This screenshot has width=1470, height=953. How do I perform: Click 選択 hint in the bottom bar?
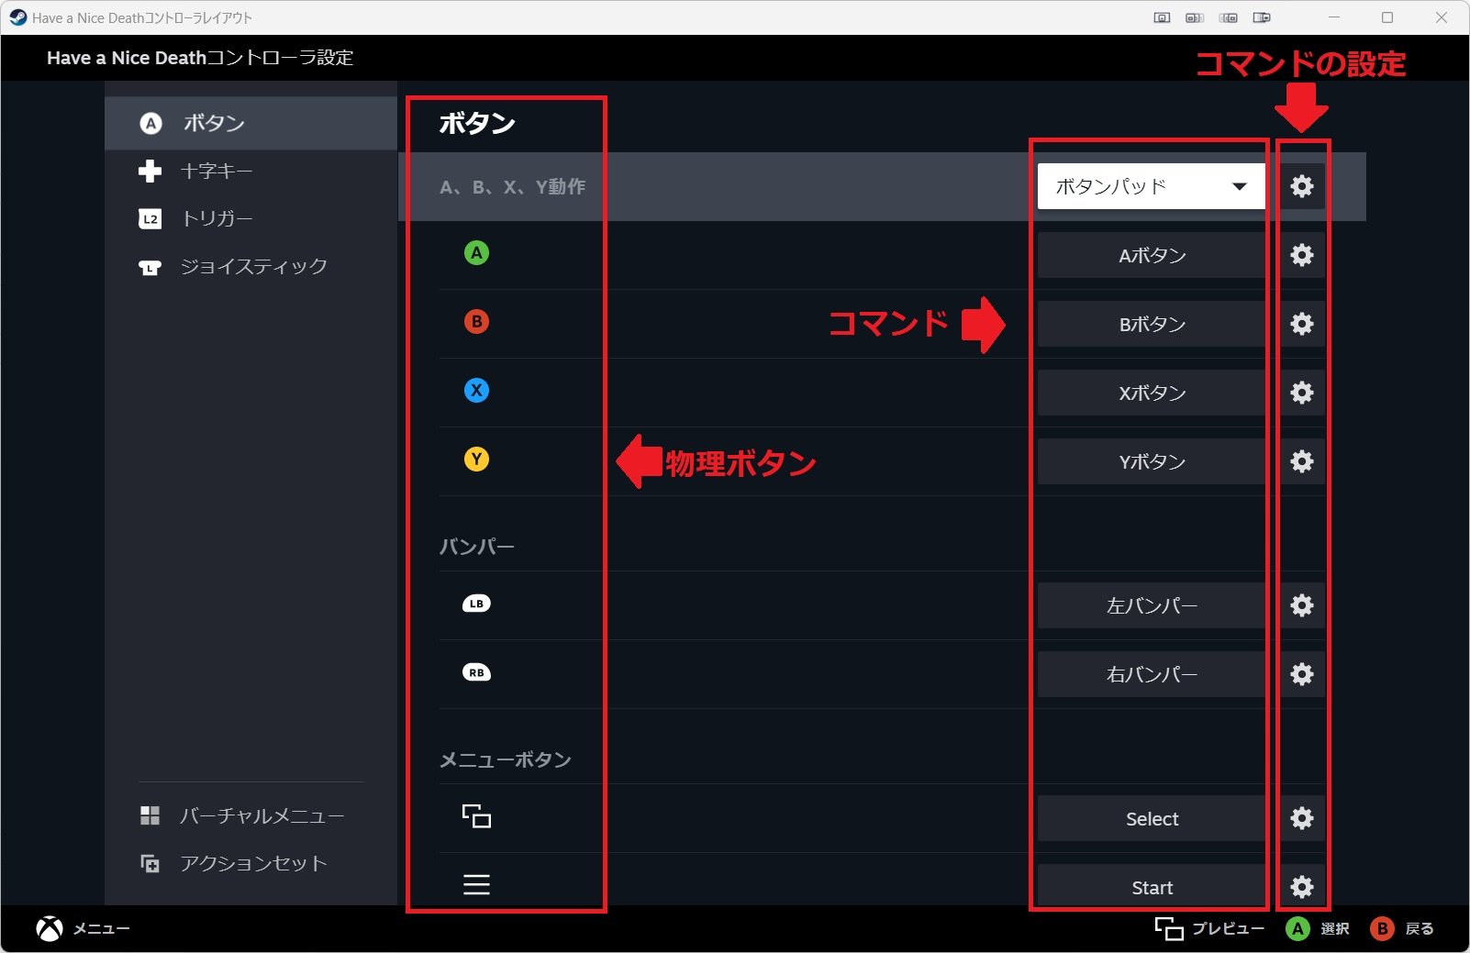click(x=1318, y=929)
